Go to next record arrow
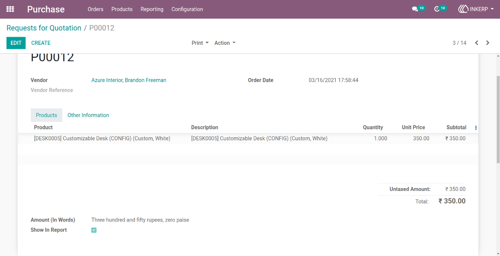 click(x=488, y=43)
